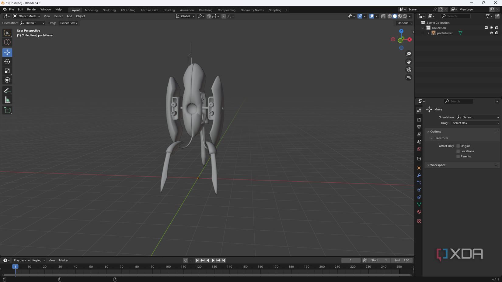
Task: Enable the Locations checkbox
Action: point(458,151)
